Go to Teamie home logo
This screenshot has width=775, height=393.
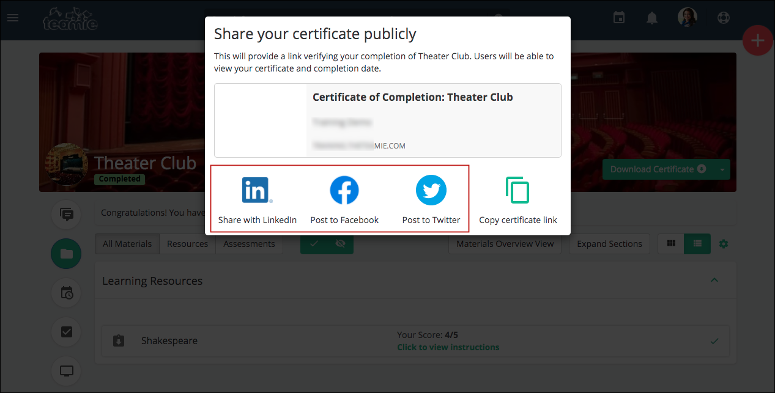69,18
